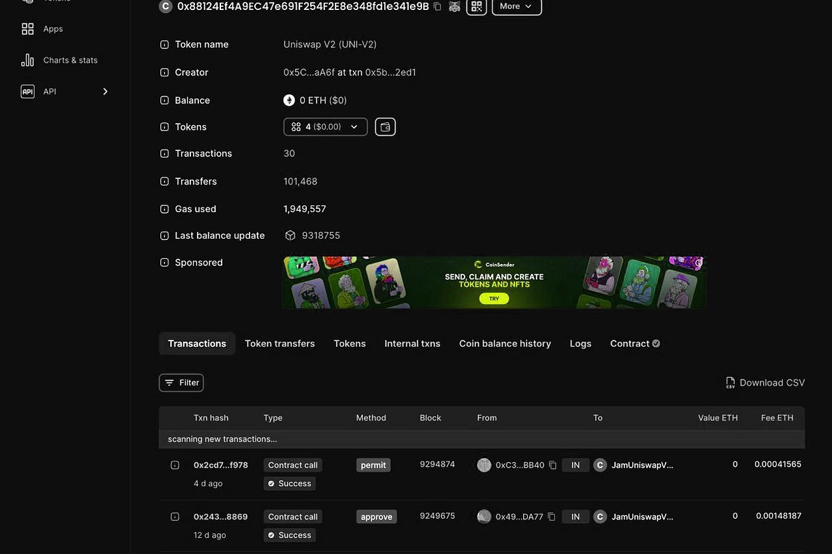Screen dimensions: 832x554
Task: Info icon next to Transactions row
Action: point(164,154)
